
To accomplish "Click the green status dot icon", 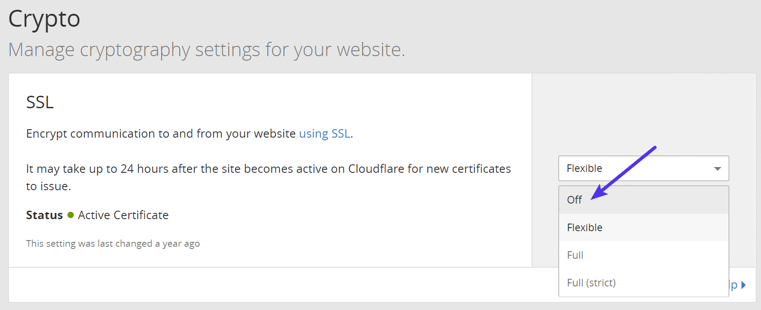I will point(70,215).
